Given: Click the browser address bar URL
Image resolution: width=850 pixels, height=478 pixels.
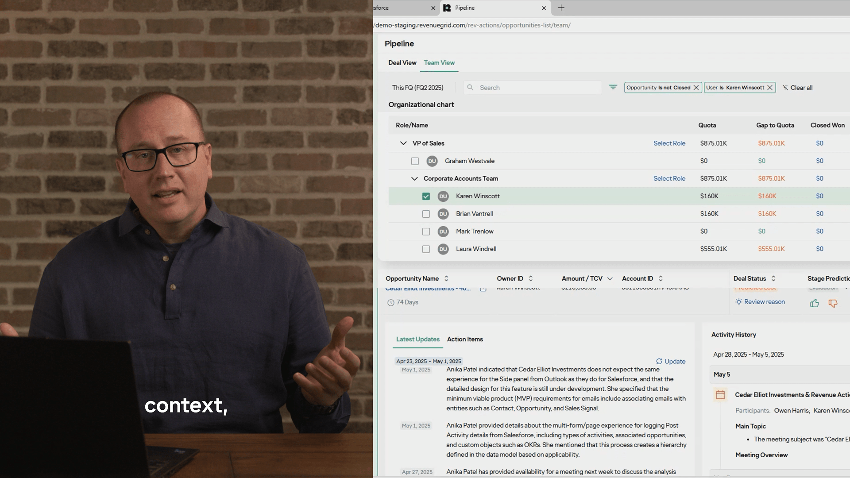Looking at the screenshot, I should tap(472, 25).
